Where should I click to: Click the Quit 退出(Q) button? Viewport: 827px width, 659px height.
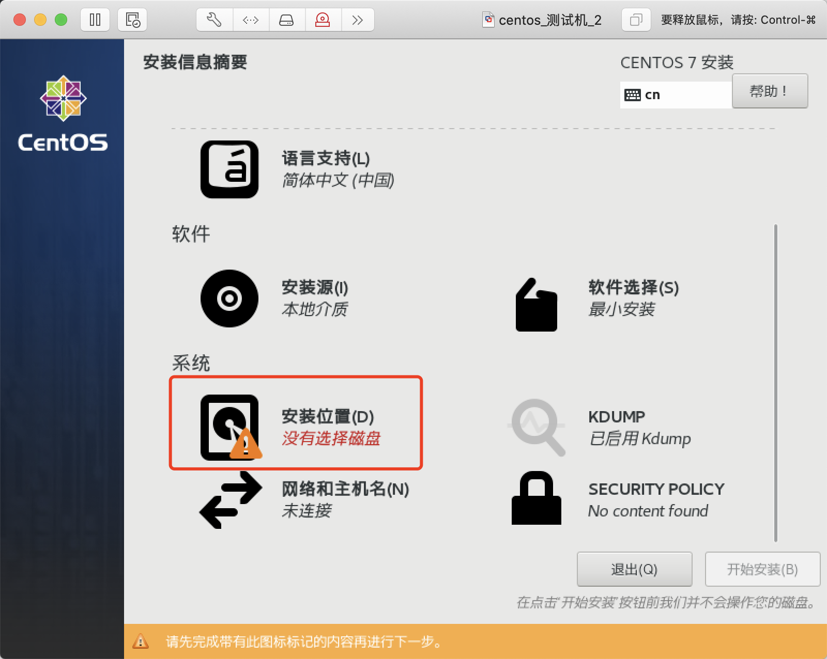click(x=634, y=569)
